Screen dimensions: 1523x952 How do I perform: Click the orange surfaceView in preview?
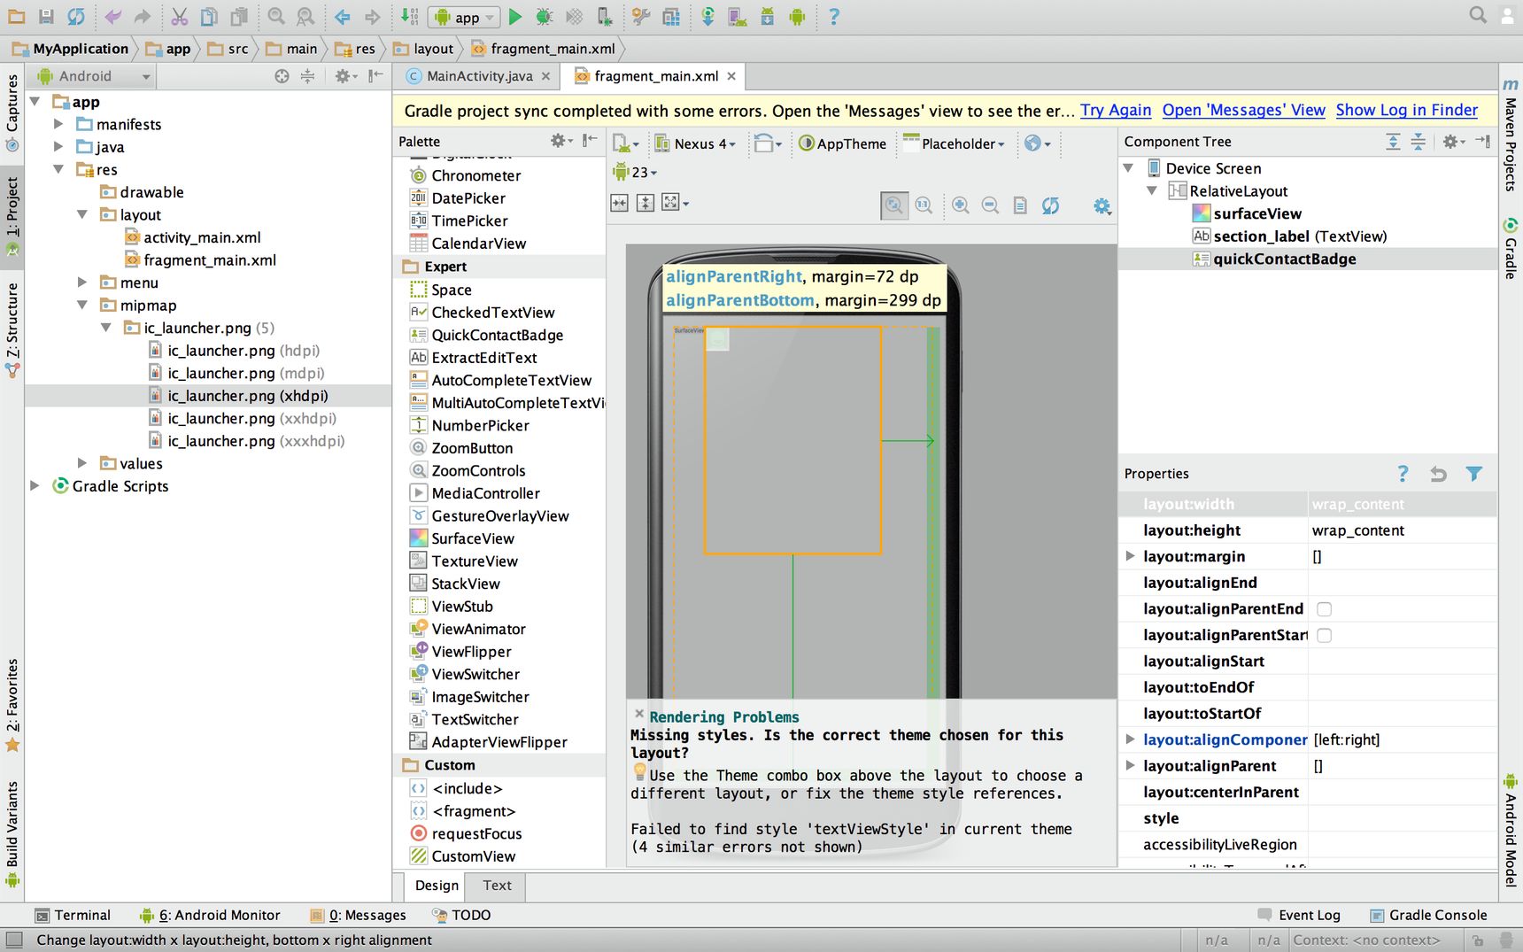(792, 441)
